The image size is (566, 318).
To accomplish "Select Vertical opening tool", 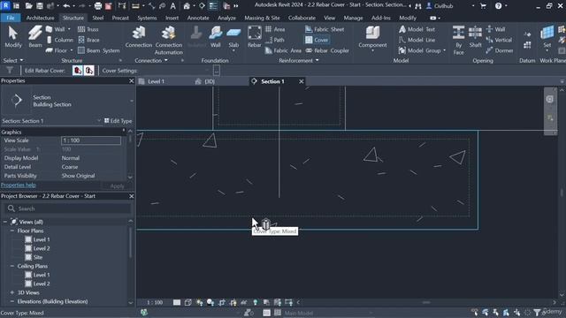I will coord(499,40).
